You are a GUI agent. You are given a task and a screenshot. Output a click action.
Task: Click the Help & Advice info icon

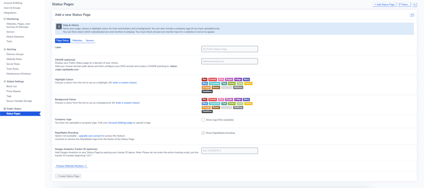(59, 27)
